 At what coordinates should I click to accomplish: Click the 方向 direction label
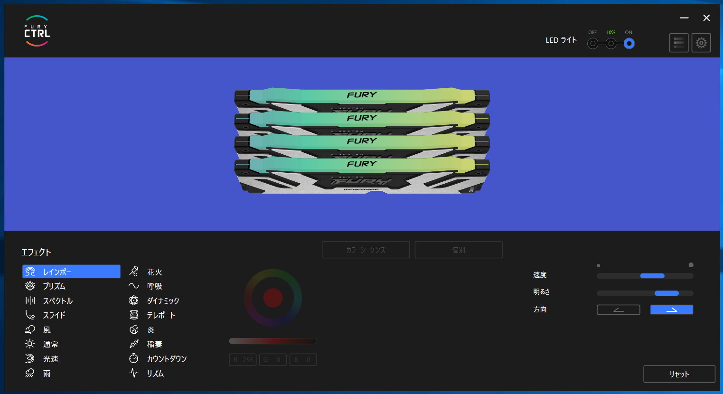click(540, 310)
